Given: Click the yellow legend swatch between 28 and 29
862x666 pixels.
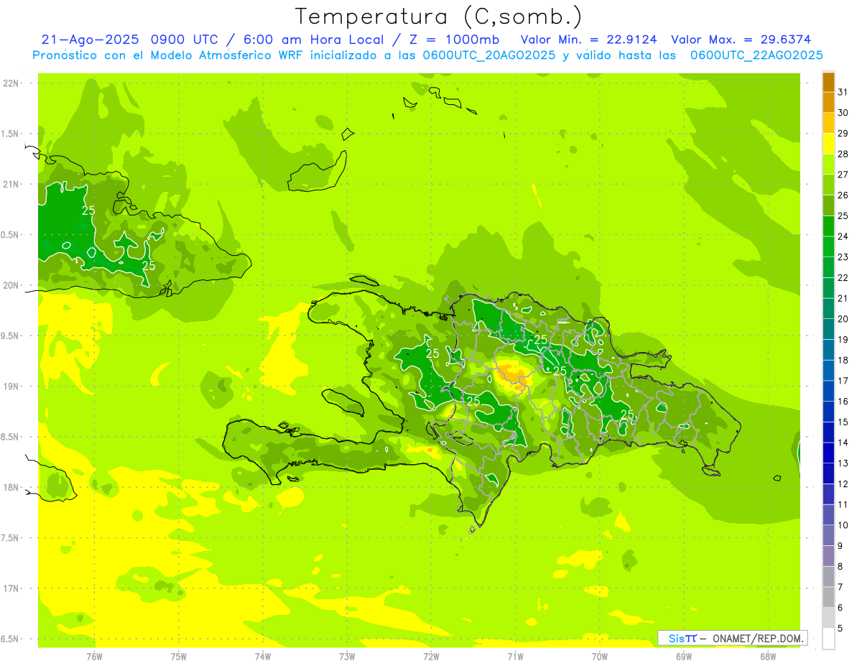Looking at the screenshot, I should pyautogui.click(x=828, y=144).
